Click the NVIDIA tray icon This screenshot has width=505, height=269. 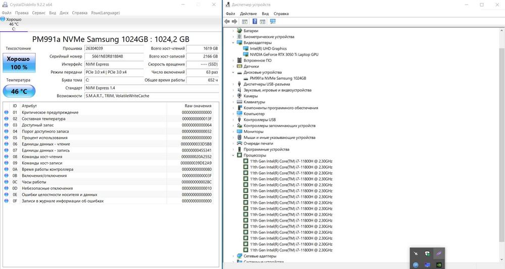(438, 265)
